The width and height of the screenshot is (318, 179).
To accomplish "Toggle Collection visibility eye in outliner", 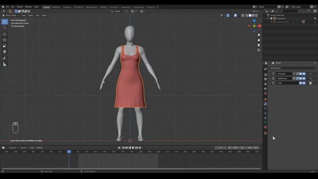I will pos(315,18).
